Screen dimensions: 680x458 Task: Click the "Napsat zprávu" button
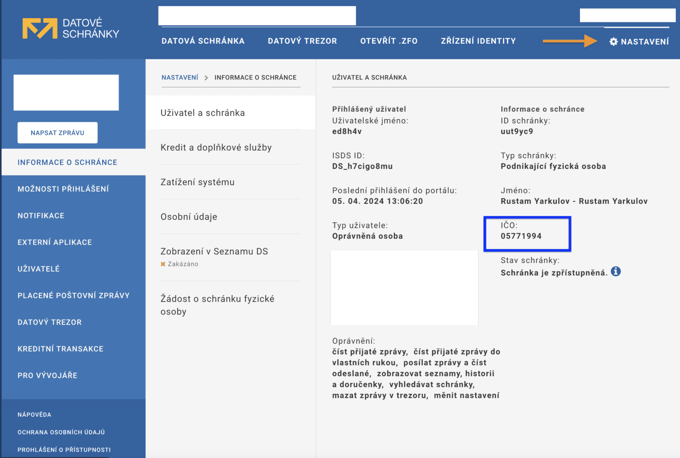click(x=57, y=133)
